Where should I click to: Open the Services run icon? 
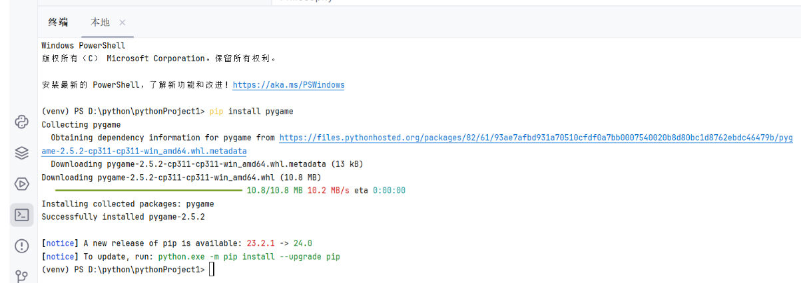click(x=21, y=184)
